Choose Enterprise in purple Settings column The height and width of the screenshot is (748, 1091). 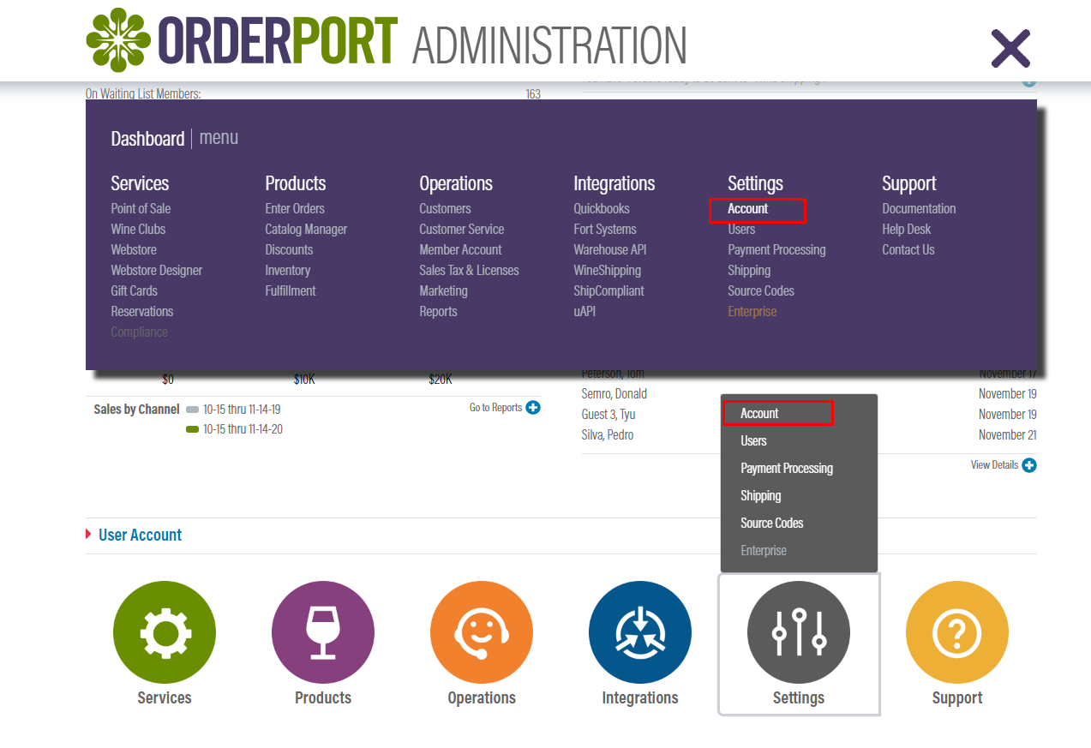752,311
